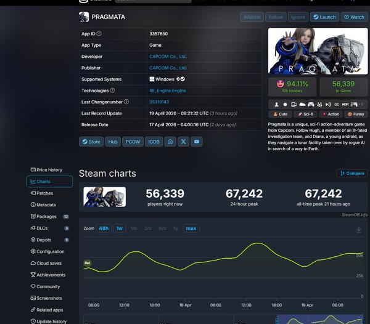The image size is (370, 324).
Task: Select the Funny tag
Action: click(x=356, y=115)
